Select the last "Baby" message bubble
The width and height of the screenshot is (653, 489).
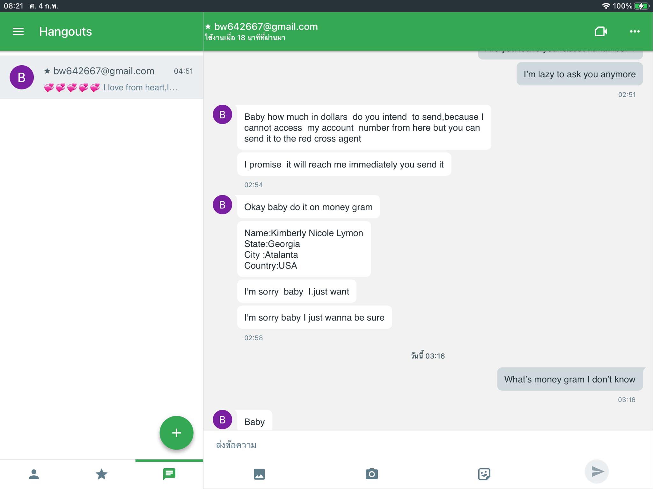254,421
